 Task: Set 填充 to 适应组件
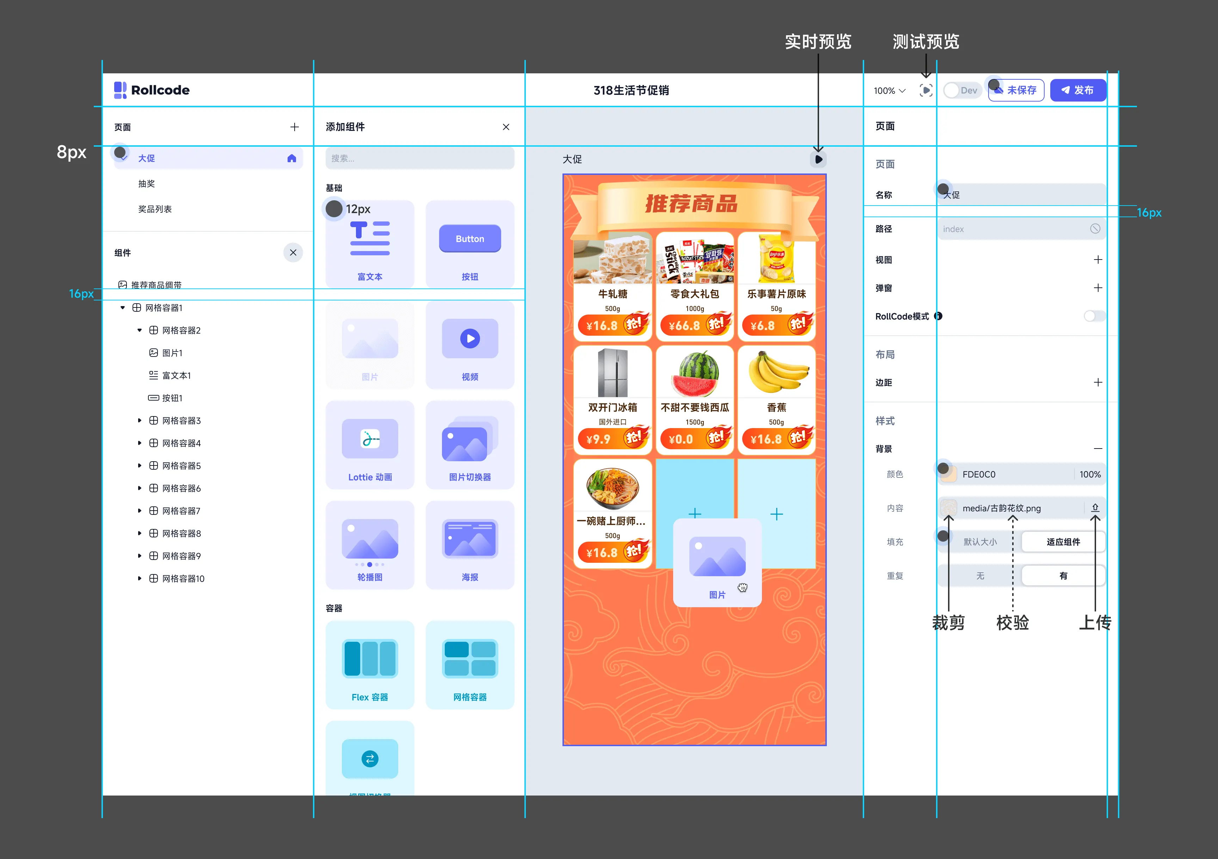[1063, 542]
